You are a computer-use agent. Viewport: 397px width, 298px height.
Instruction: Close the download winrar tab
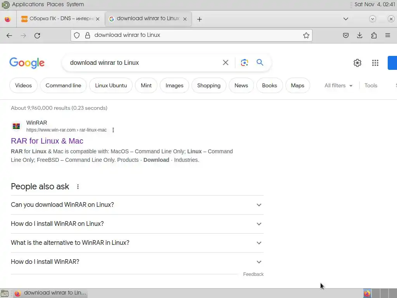(x=185, y=19)
